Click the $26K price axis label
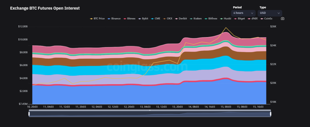Screen dimensions: 310x127 pyautogui.click(x=273, y=26)
